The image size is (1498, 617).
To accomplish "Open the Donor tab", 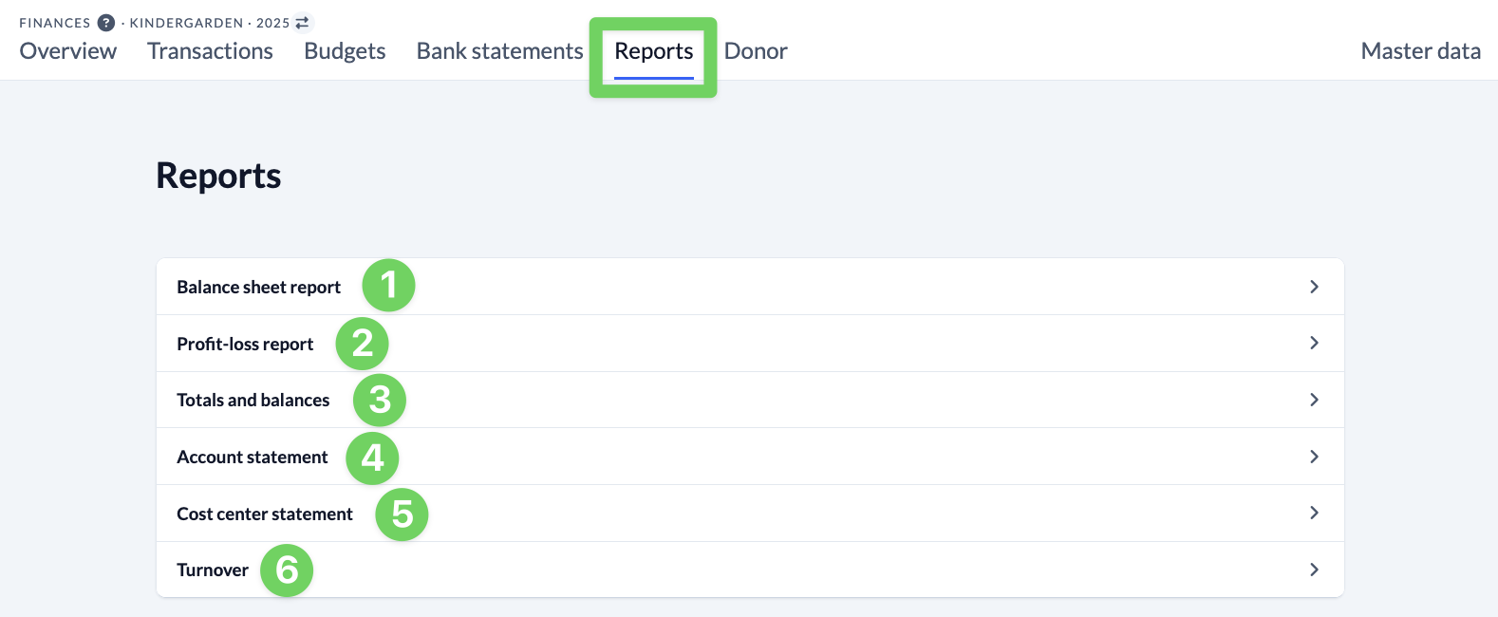I will (756, 51).
